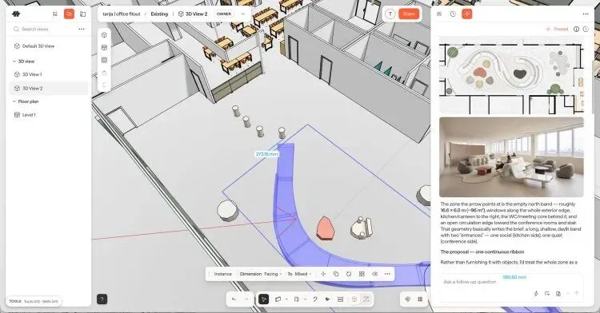Toggle the orange search views button

click(70, 14)
